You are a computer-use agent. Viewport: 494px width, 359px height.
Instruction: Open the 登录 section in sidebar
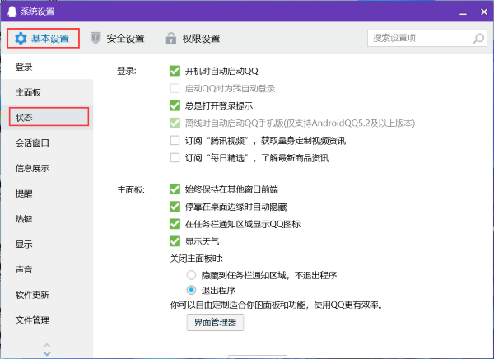point(25,66)
